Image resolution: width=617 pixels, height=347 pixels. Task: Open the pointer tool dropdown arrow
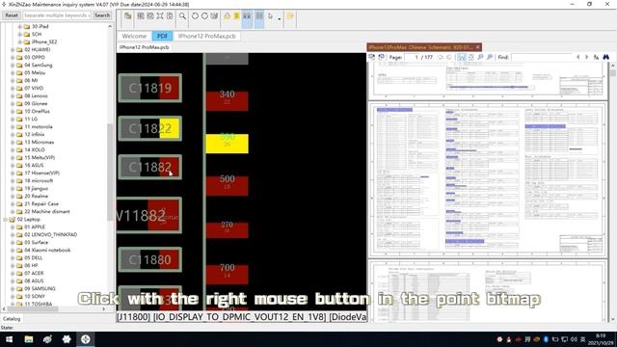(280, 18)
